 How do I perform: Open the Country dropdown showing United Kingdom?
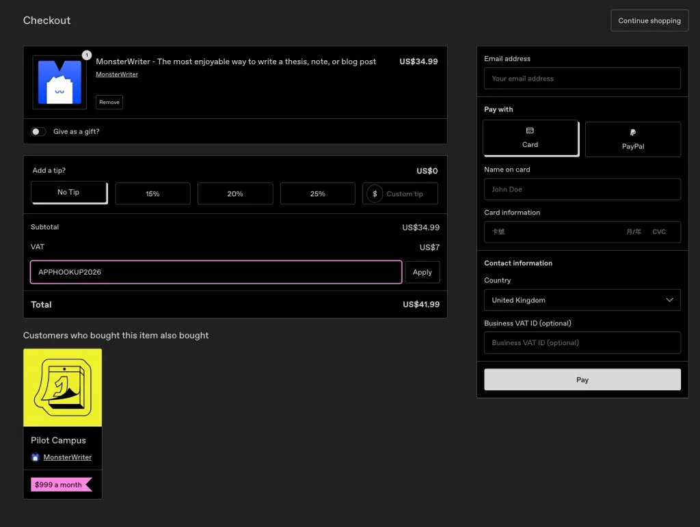click(x=582, y=300)
